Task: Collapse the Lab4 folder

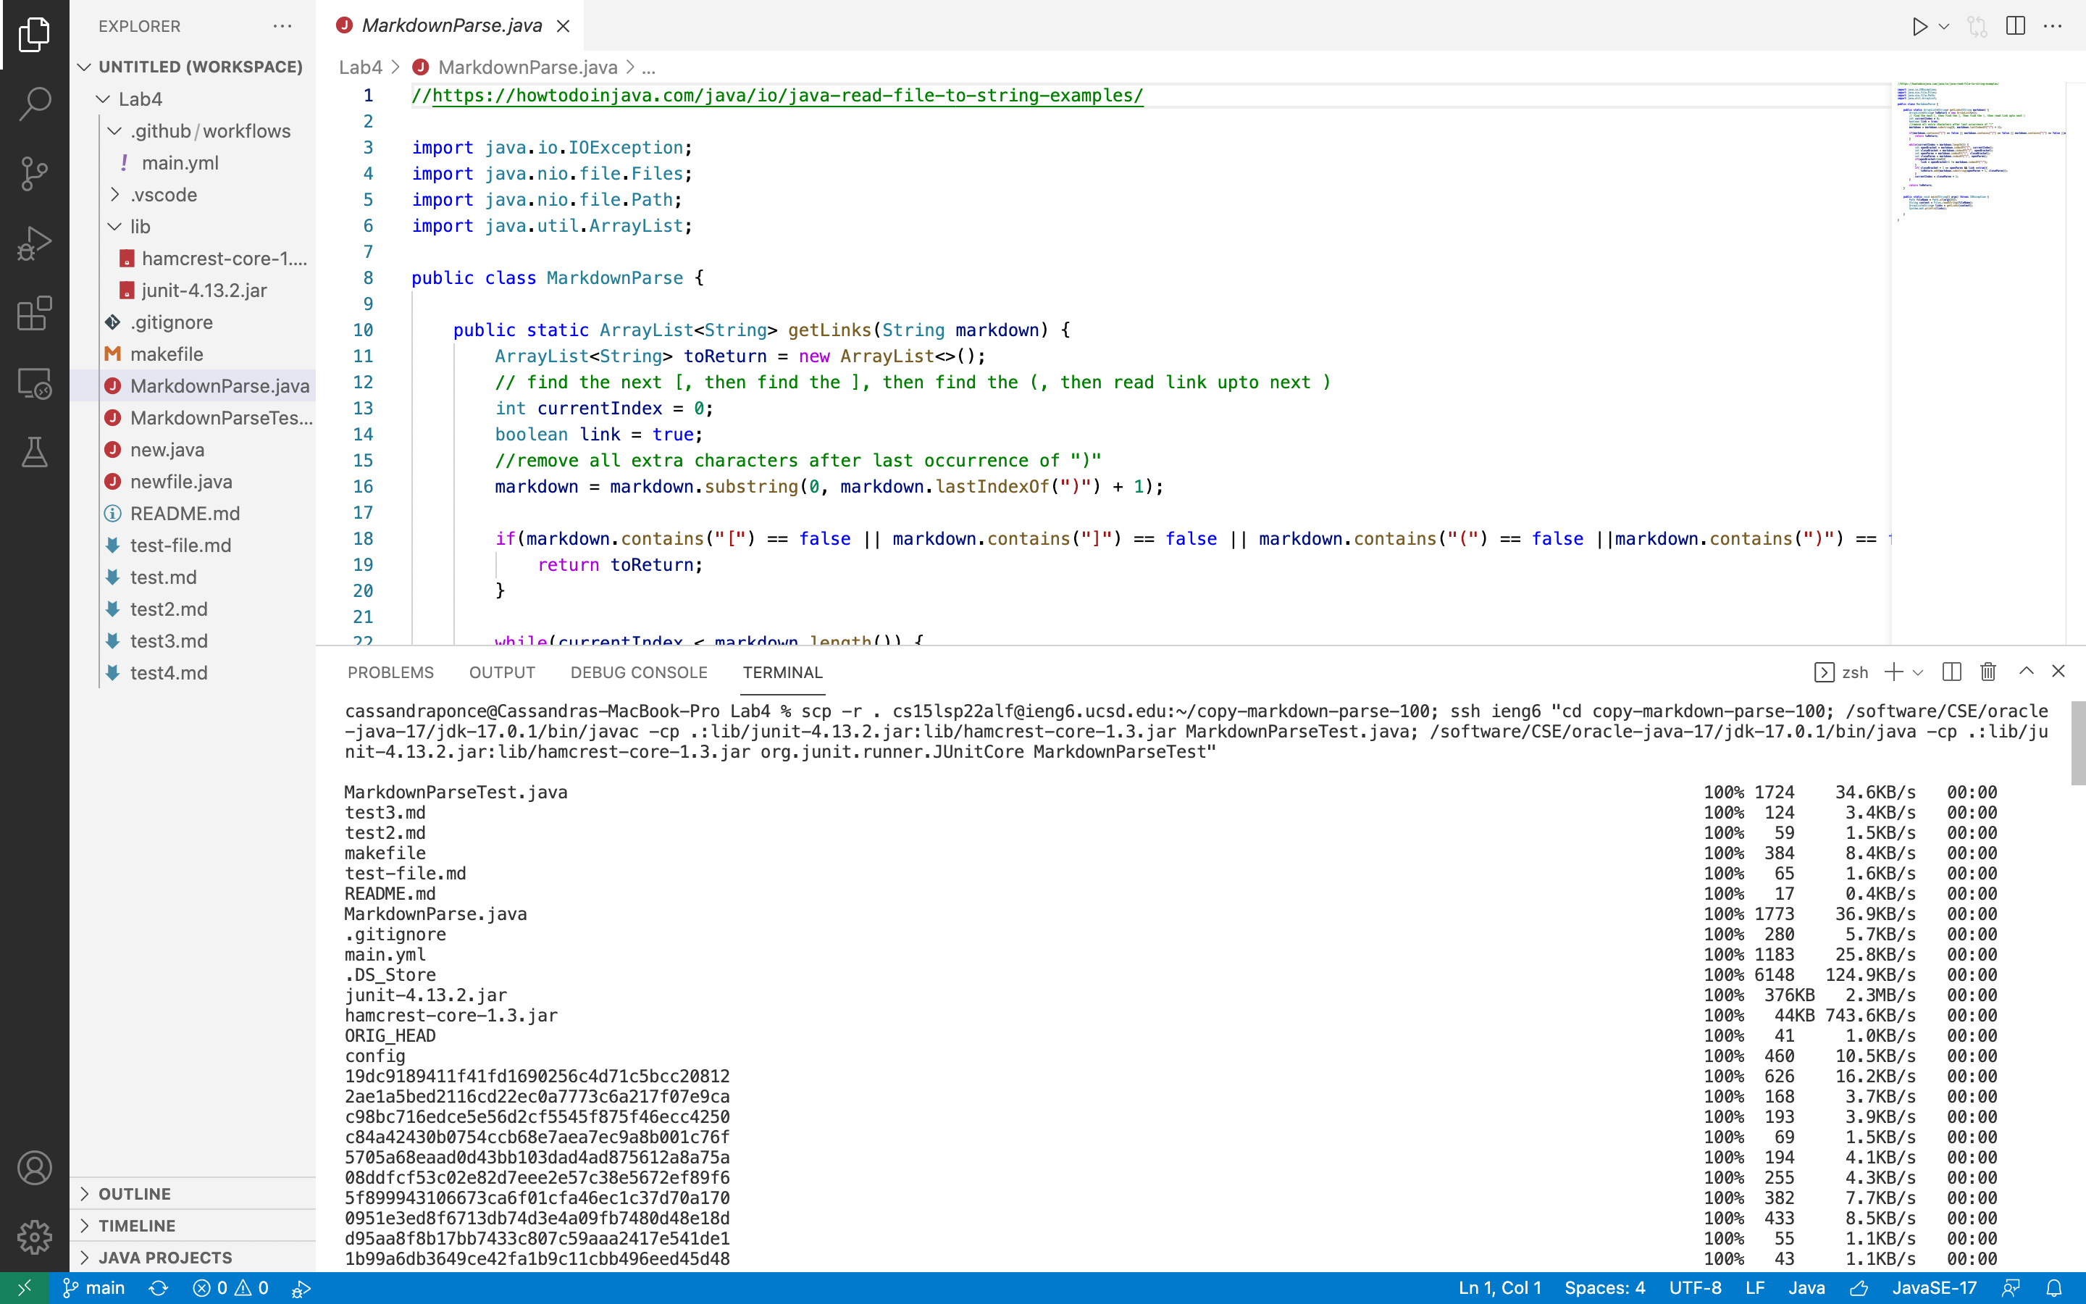Action: click(193, 99)
